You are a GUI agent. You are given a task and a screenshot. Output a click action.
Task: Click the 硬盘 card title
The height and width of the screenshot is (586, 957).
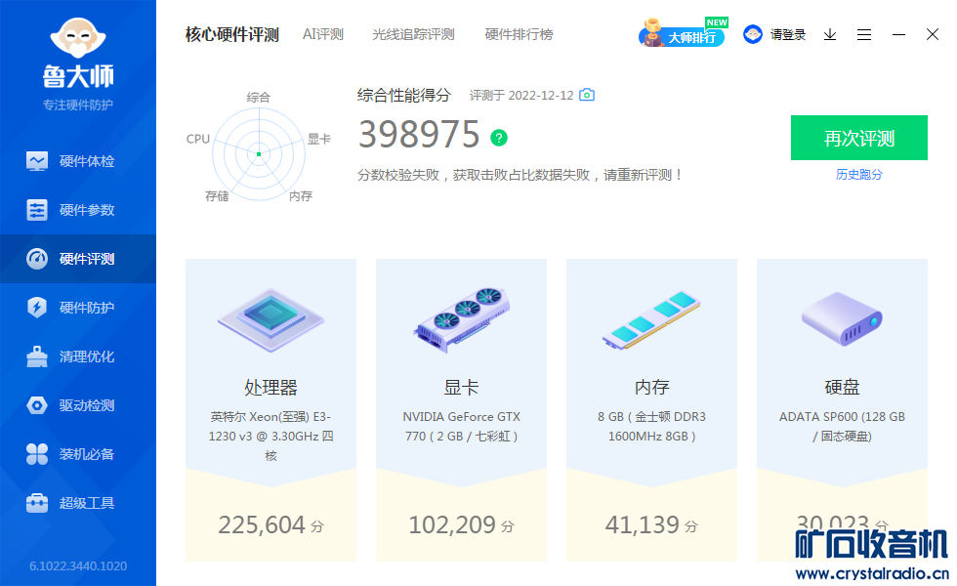(x=842, y=387)
